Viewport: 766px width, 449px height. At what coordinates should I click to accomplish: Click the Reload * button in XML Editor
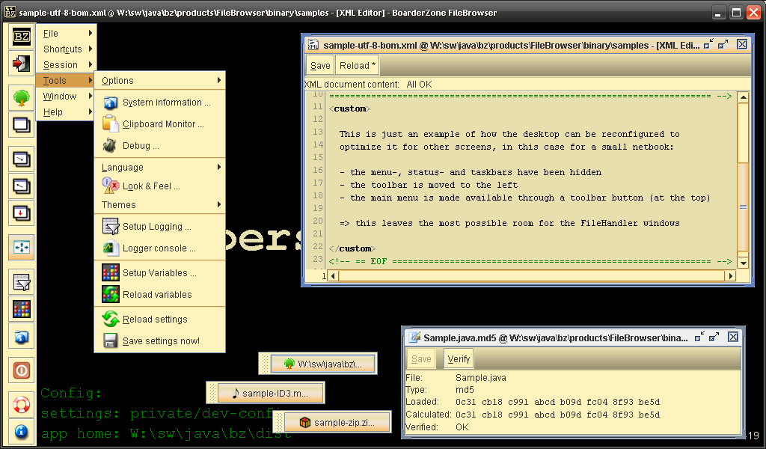click(357, 65)
